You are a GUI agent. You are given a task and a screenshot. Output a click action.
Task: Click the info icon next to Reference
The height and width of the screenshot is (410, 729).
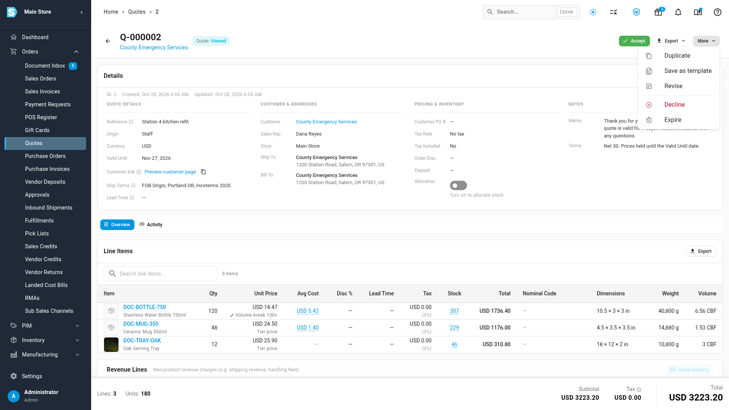[x=131, y=122]
